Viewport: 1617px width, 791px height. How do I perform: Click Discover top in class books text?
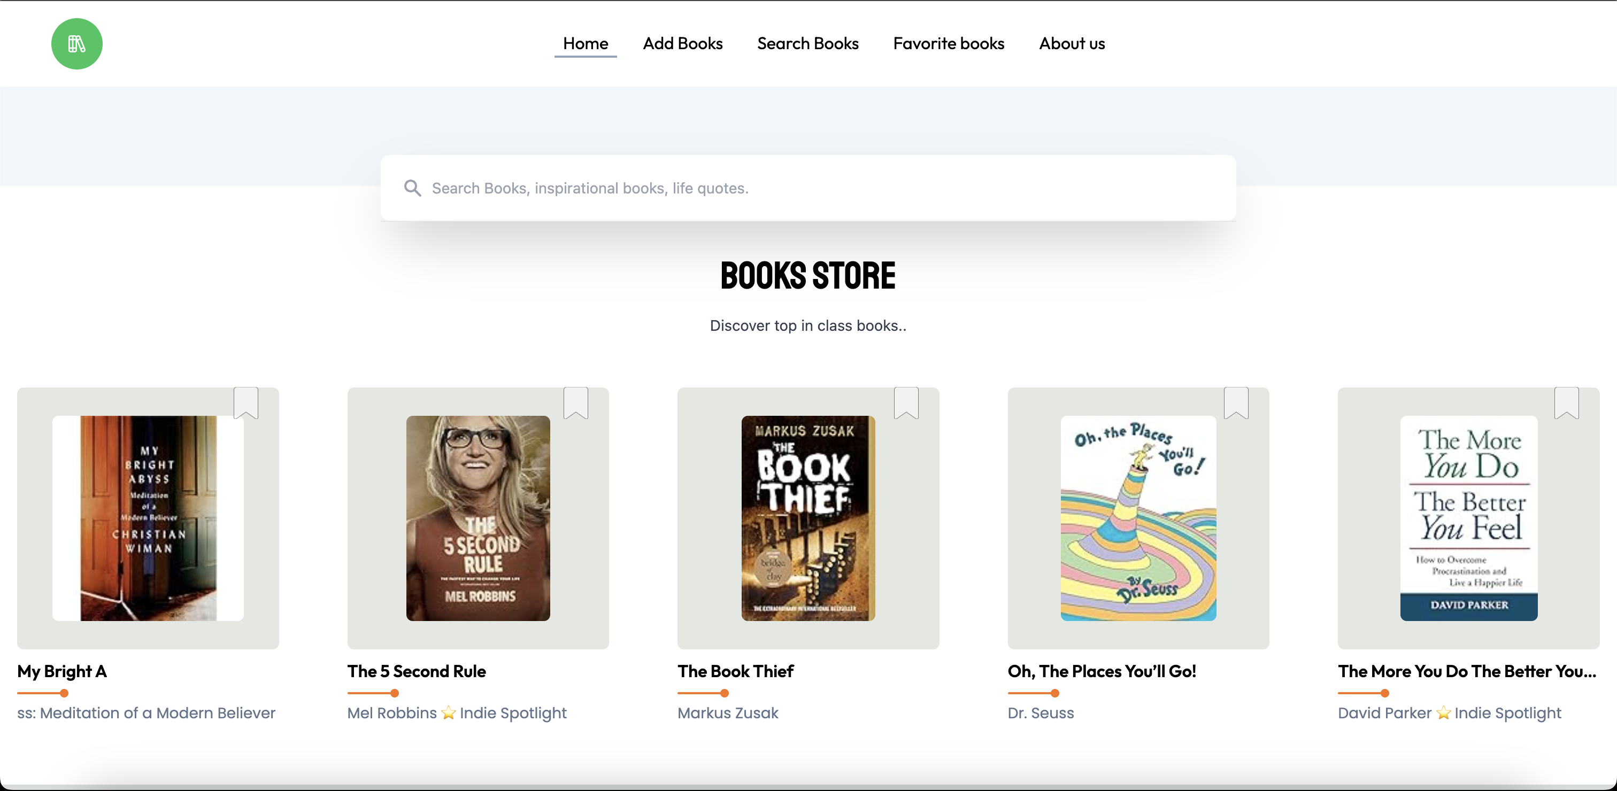point(808,325)
